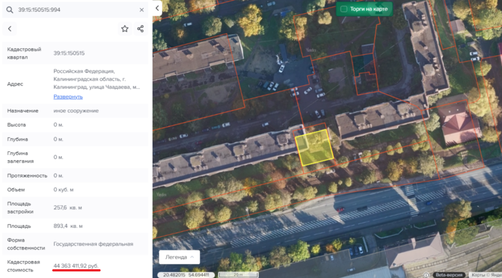This screenshot has height=278, width=502.
Task: Go back using the left arrow
Action: 10,29
